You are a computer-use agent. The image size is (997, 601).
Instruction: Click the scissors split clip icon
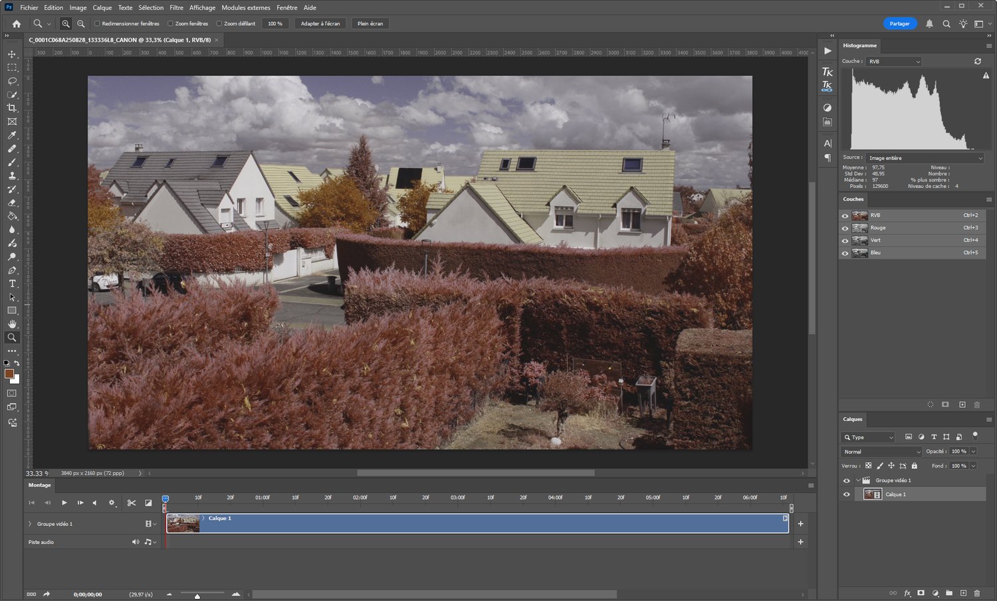tap(132, 503)
